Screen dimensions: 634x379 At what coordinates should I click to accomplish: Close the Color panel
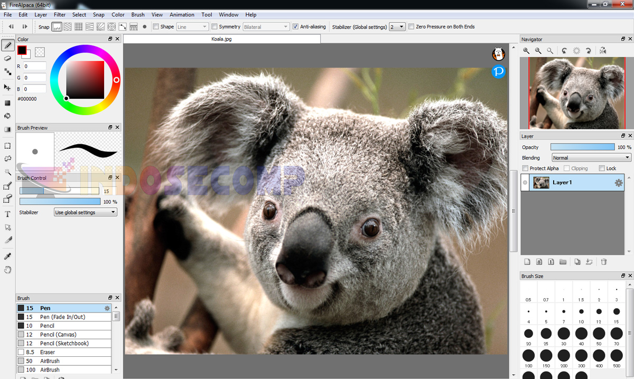(x=117, y=39)
